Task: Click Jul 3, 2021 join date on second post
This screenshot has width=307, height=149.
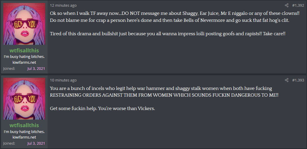Action: click(36, 143)
